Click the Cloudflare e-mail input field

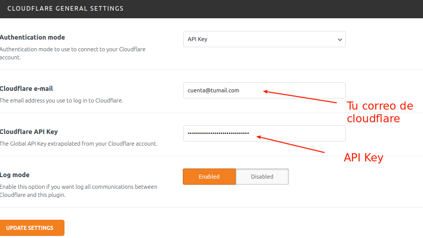[265, 90]
